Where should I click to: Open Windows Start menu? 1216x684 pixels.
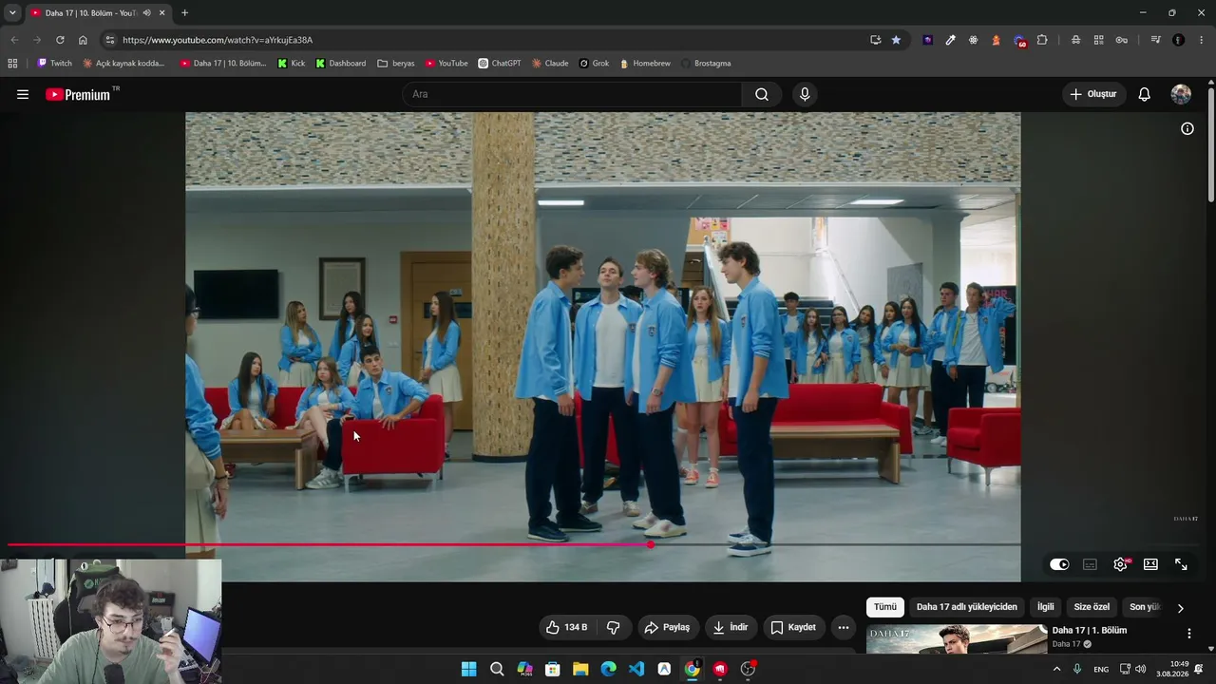point(468,669)
